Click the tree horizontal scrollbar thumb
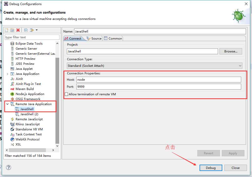Image resolution: width=252 pixels, height=177 pixels. pyautogui.click(x=27, y=150)
